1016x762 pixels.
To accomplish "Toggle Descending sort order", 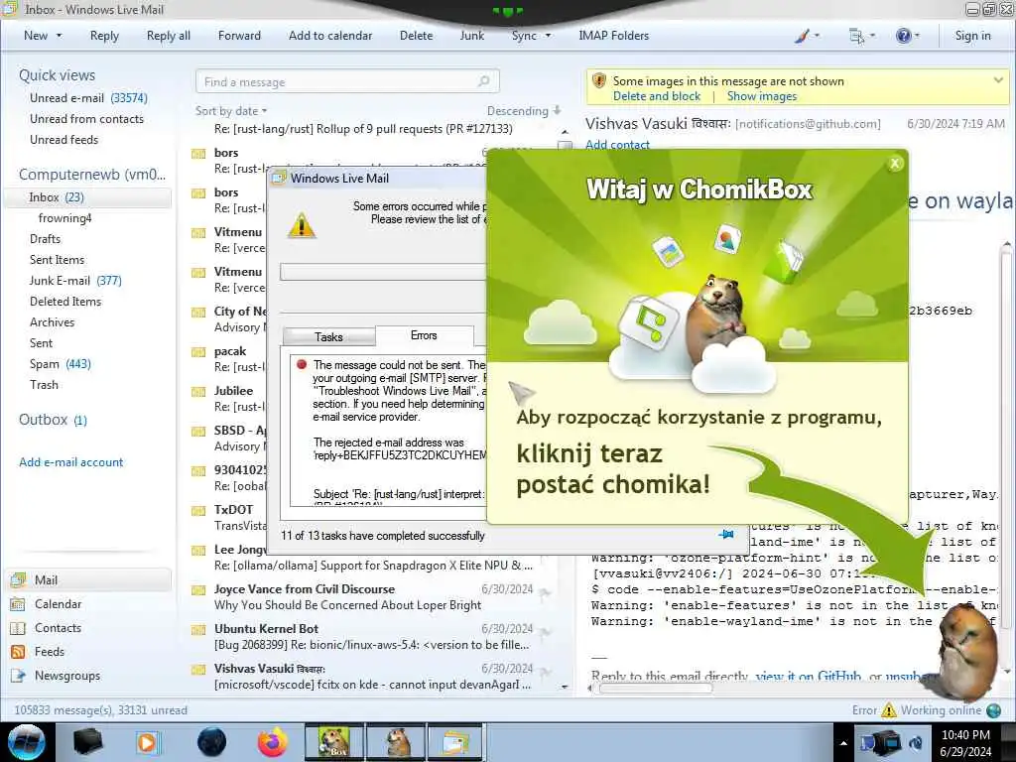I will pos(524,111).
